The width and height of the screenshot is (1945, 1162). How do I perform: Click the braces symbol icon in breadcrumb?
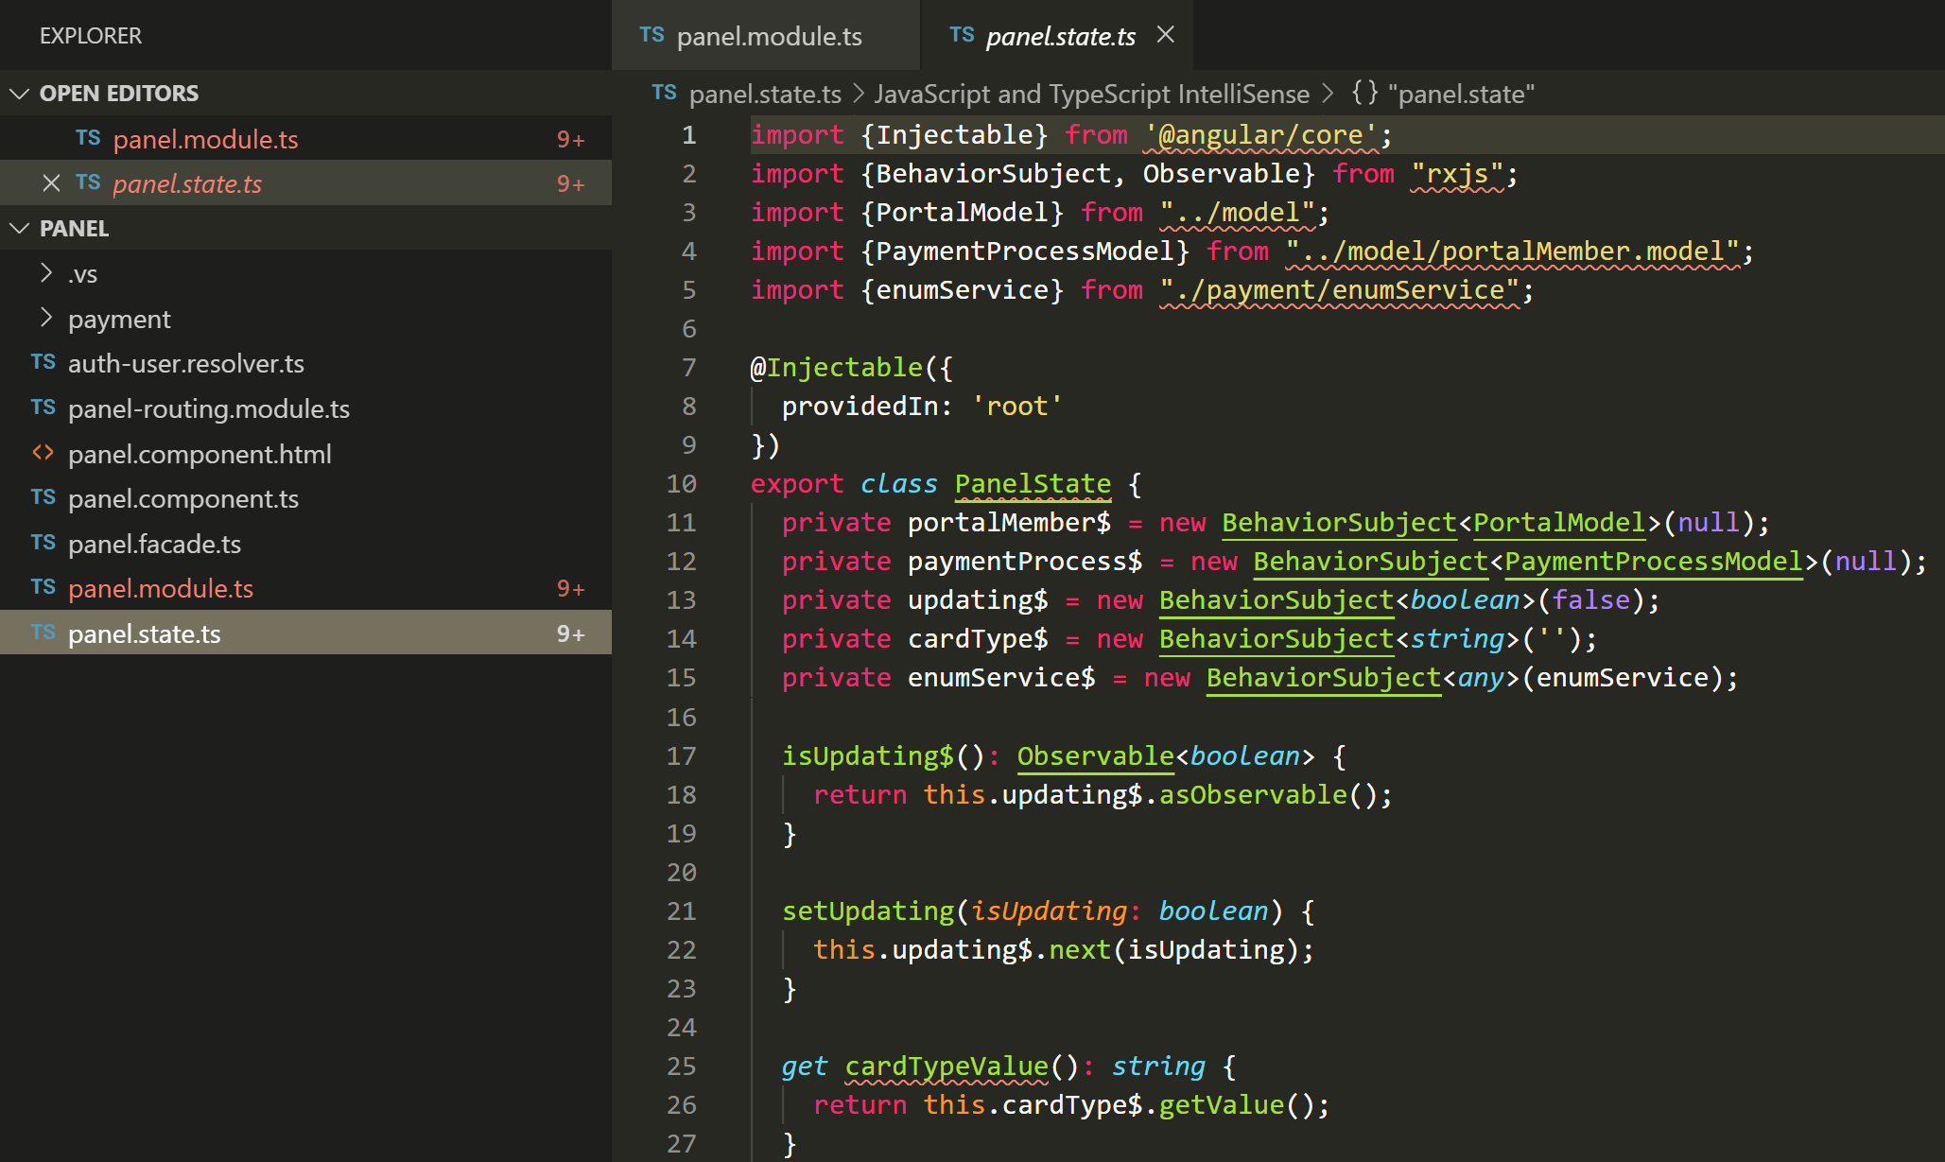[1364, 93]
